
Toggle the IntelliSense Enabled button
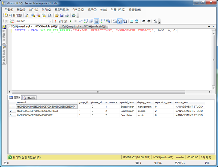pos(96,21)
